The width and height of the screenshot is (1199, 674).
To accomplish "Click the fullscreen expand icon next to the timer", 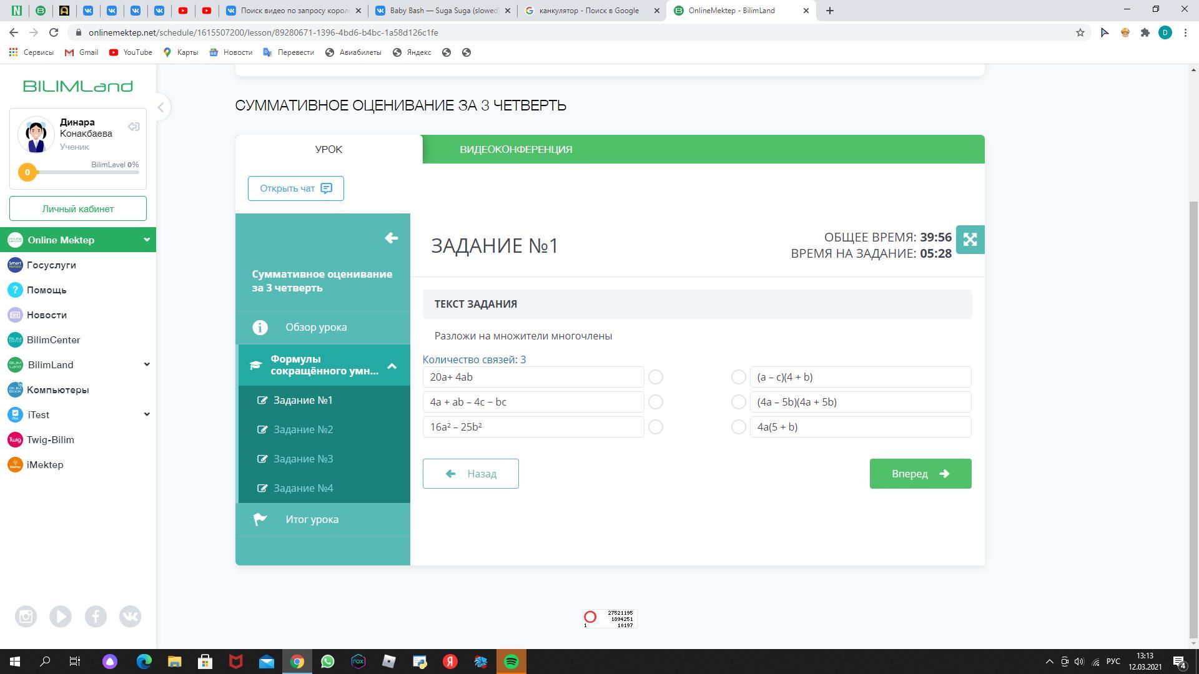I will [x=970, y=240].
